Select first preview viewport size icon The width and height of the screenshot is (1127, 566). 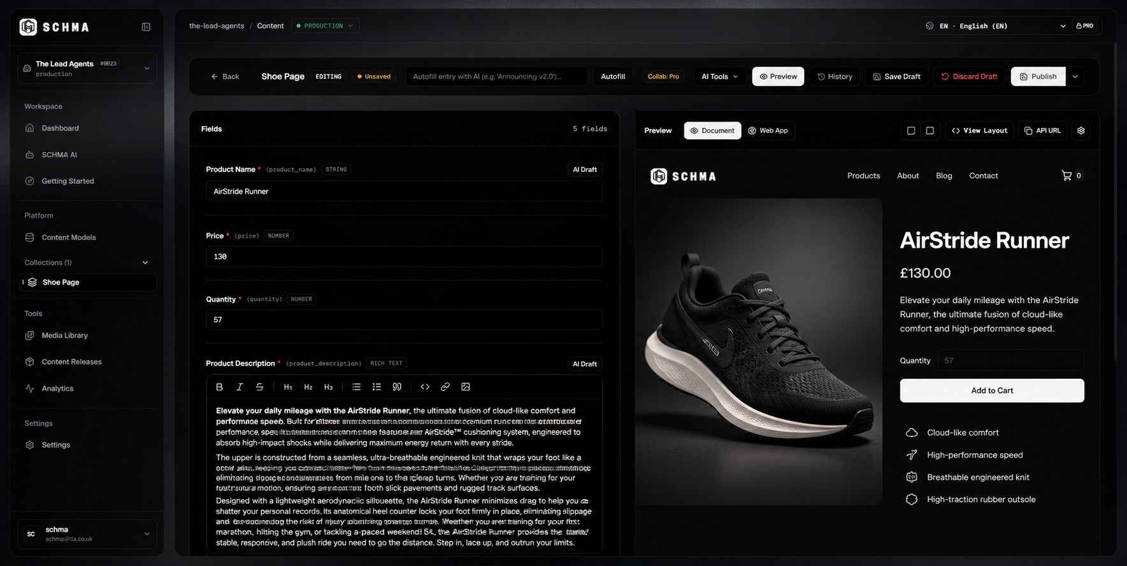[x=911, y=131]
